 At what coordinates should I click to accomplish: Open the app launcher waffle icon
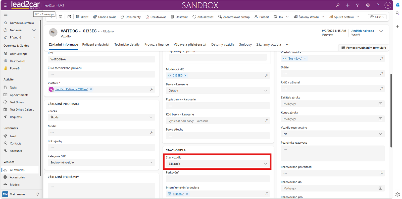click(x=6, y=5)
